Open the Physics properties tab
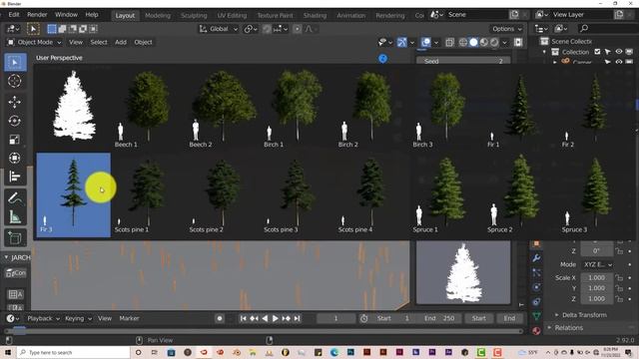 [x=536, y=287]
